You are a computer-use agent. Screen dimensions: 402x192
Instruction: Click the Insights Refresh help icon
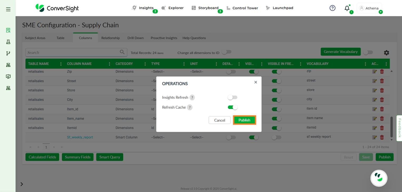pos(192,98)
